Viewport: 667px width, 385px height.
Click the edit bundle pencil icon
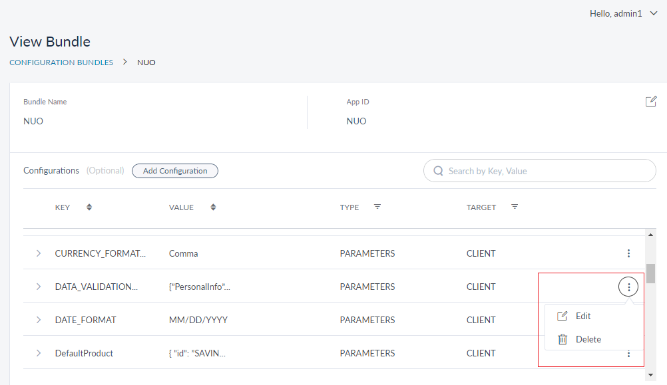click(650, 102)
